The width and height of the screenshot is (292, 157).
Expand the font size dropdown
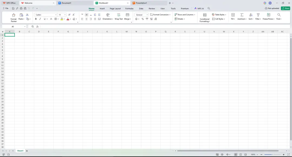coord(65,15)
